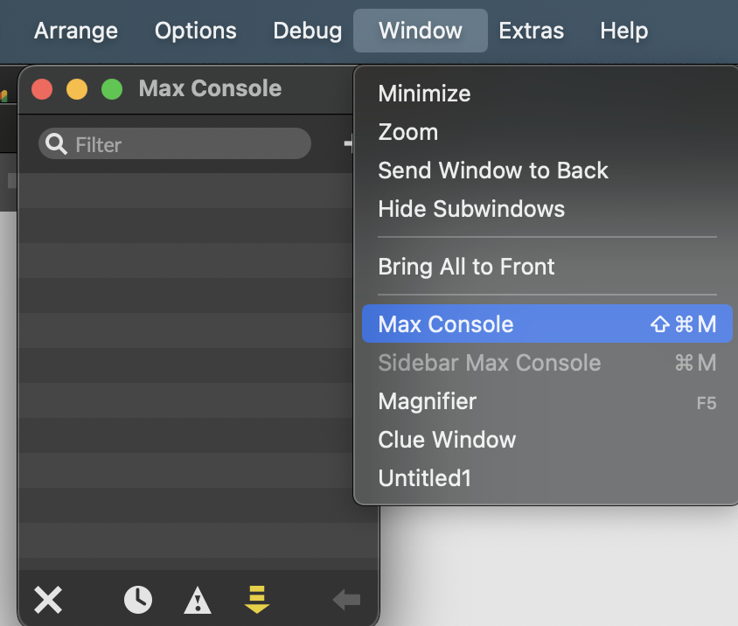Open the Debug menu
Image resolution: width=738 pixels, height=626 pixels.
pyautogui.click(x=307, y=31)
